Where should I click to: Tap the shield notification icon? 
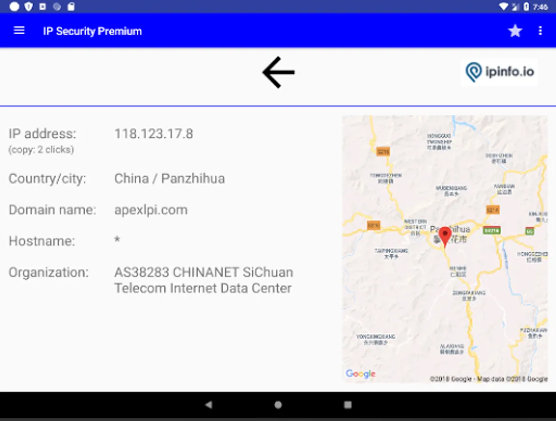click(x=29, y=7)
